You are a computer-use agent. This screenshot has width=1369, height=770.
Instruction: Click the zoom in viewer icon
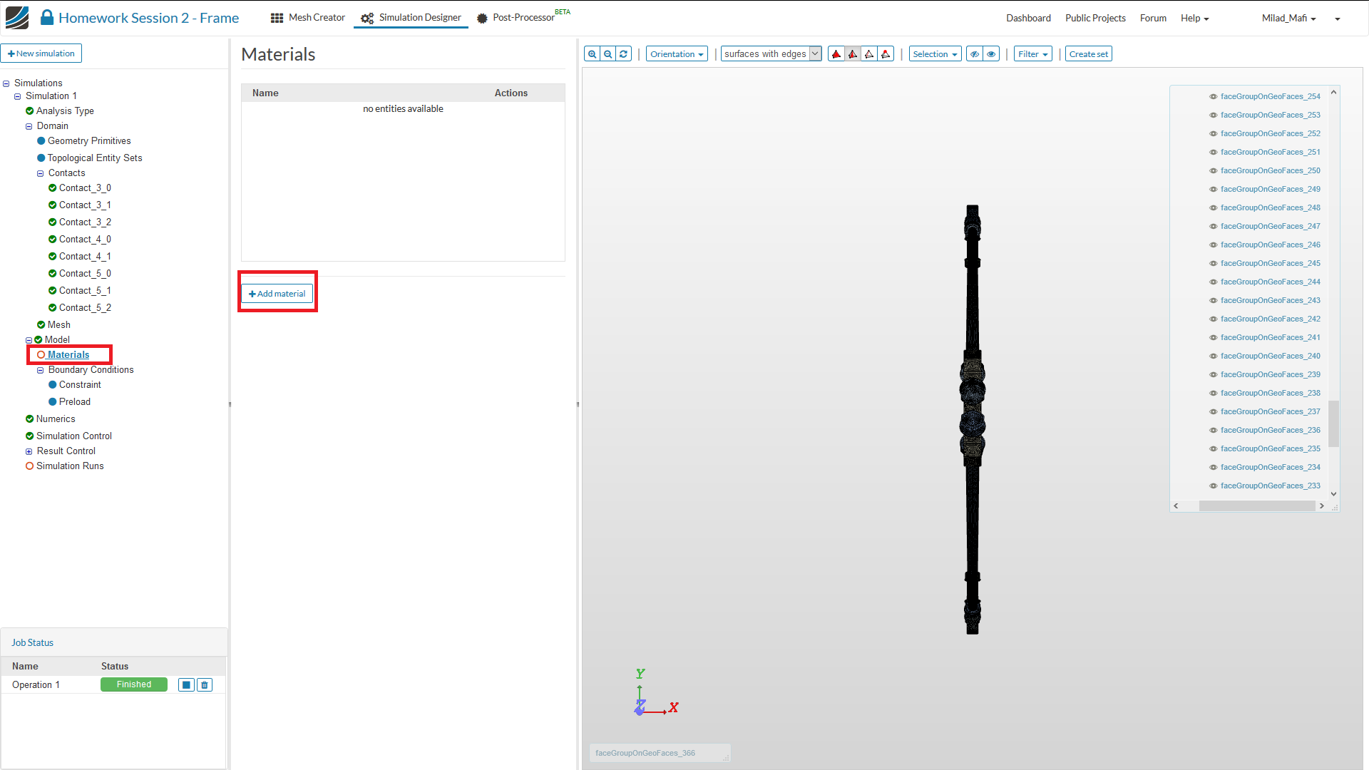592,54
